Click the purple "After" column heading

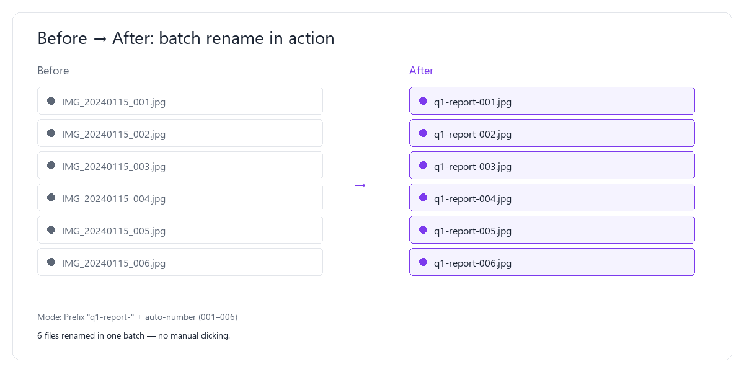(422, 71)
